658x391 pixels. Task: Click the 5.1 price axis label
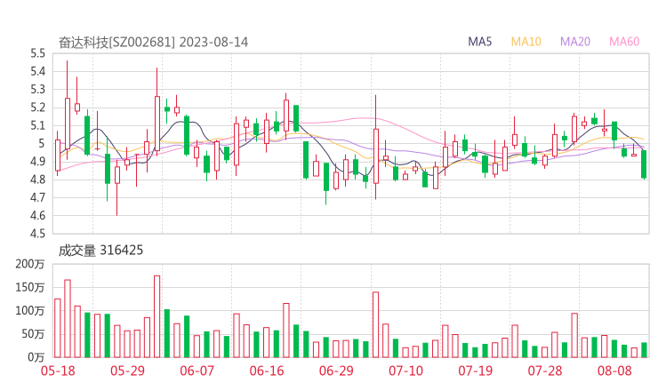37,126
